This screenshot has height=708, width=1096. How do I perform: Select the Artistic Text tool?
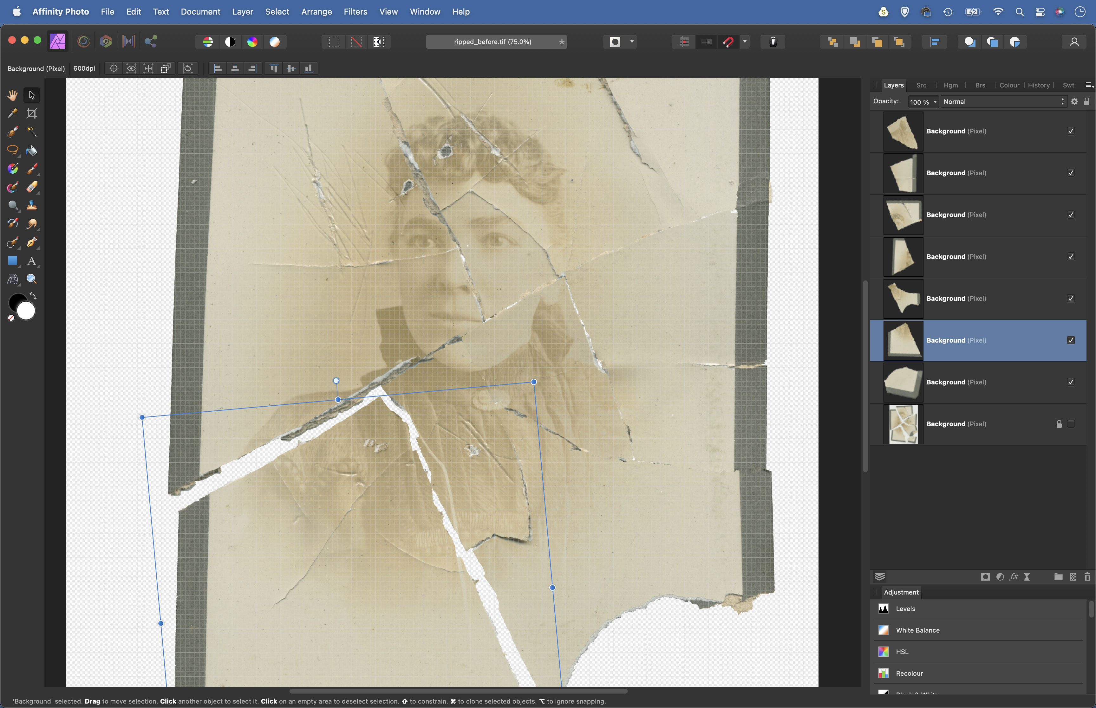pos(32,261)
